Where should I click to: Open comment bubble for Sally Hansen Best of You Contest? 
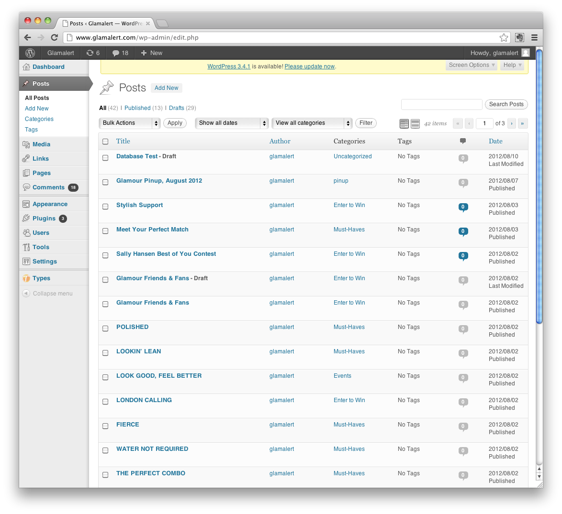point(463,256)
